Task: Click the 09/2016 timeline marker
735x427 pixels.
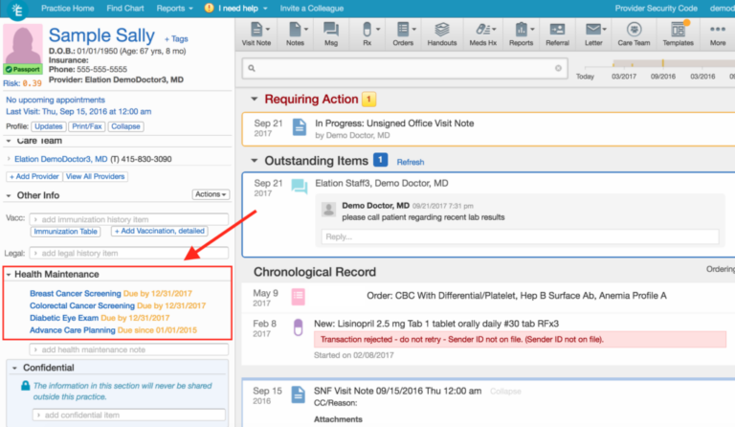Action: pos(663,77)
